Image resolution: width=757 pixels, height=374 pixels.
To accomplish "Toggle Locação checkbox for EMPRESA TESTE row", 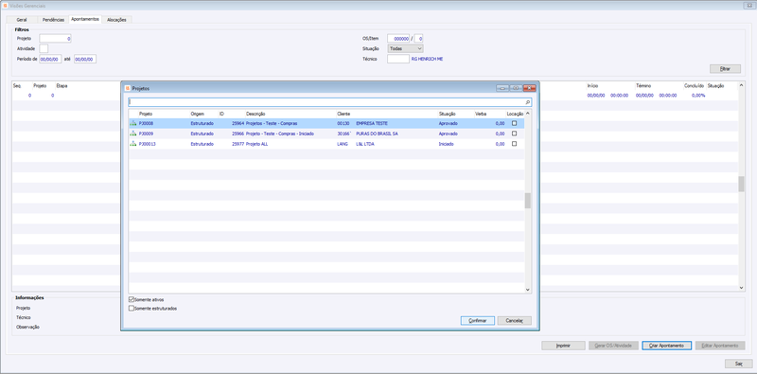I will (x=514, y=123).
